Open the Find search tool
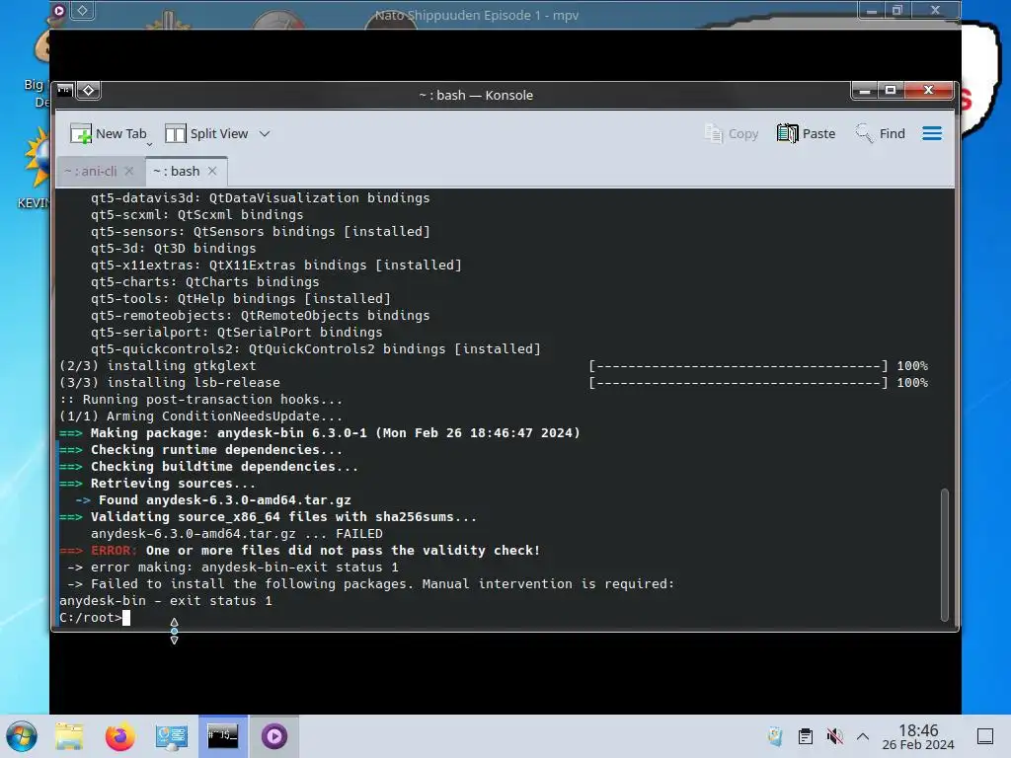The width and height of the screenshot is (1011, 758). point(880,133)
